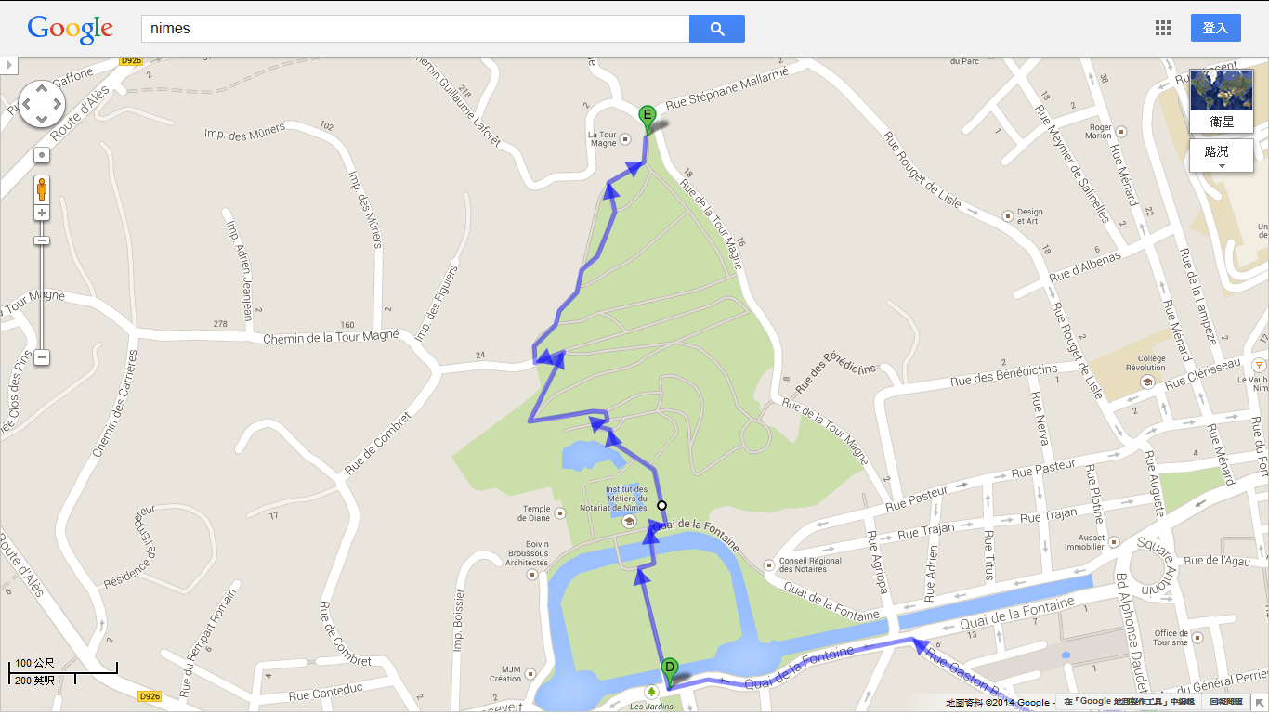This screenshot has width=1269, height=713.
Task: Select the Street View pegman icon
Action: pos(42,189)
